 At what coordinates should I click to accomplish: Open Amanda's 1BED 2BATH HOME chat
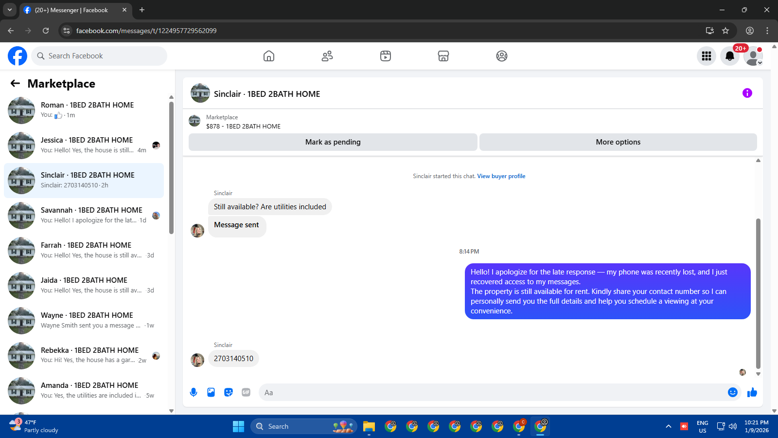point(84,391)
